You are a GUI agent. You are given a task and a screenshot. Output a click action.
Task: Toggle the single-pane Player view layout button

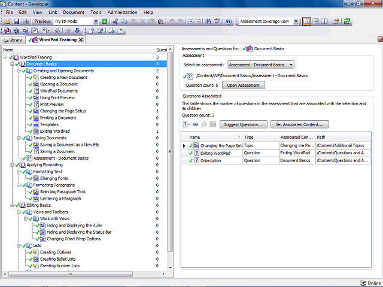click(306, 22)
